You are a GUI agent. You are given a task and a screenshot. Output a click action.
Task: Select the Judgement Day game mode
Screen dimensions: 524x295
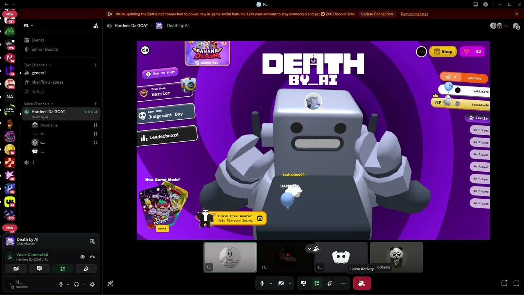coord(166,115)
